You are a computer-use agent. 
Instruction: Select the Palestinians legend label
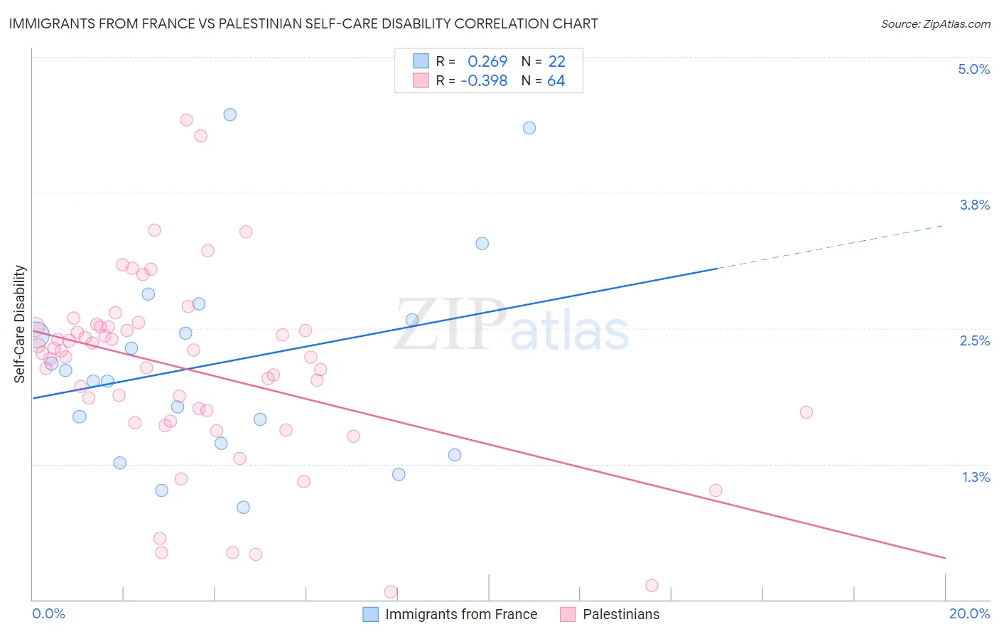tap(621, 614)
